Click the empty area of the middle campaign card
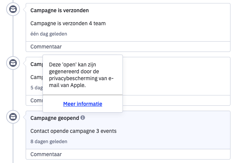 coord(176,76)
